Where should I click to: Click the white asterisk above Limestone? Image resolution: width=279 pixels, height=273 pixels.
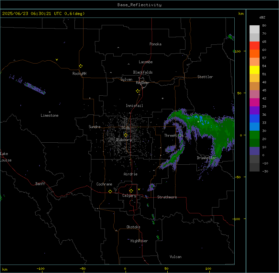(50, 112)
